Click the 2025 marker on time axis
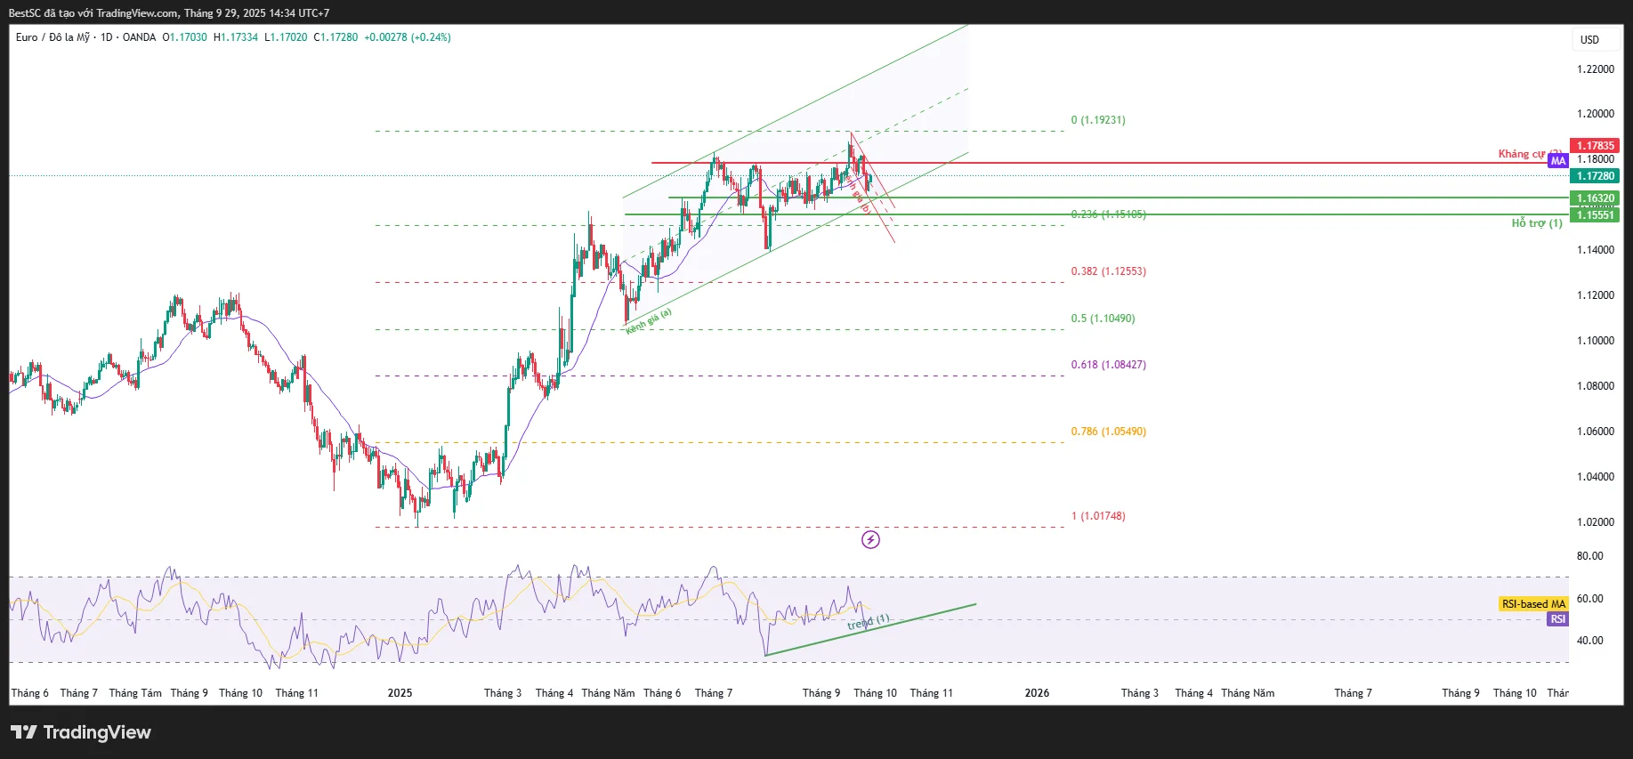Image resolution: width=1633 pixels, height=759 pixels. (x=400, y=693)
